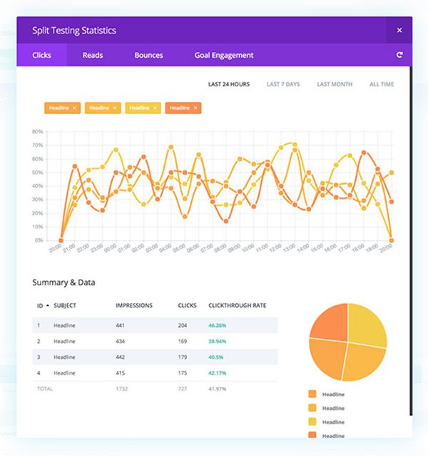Viewport: 428px width, 456px height.
Task: Show the Last 7 Days range
Action: (x=283, y=84)
